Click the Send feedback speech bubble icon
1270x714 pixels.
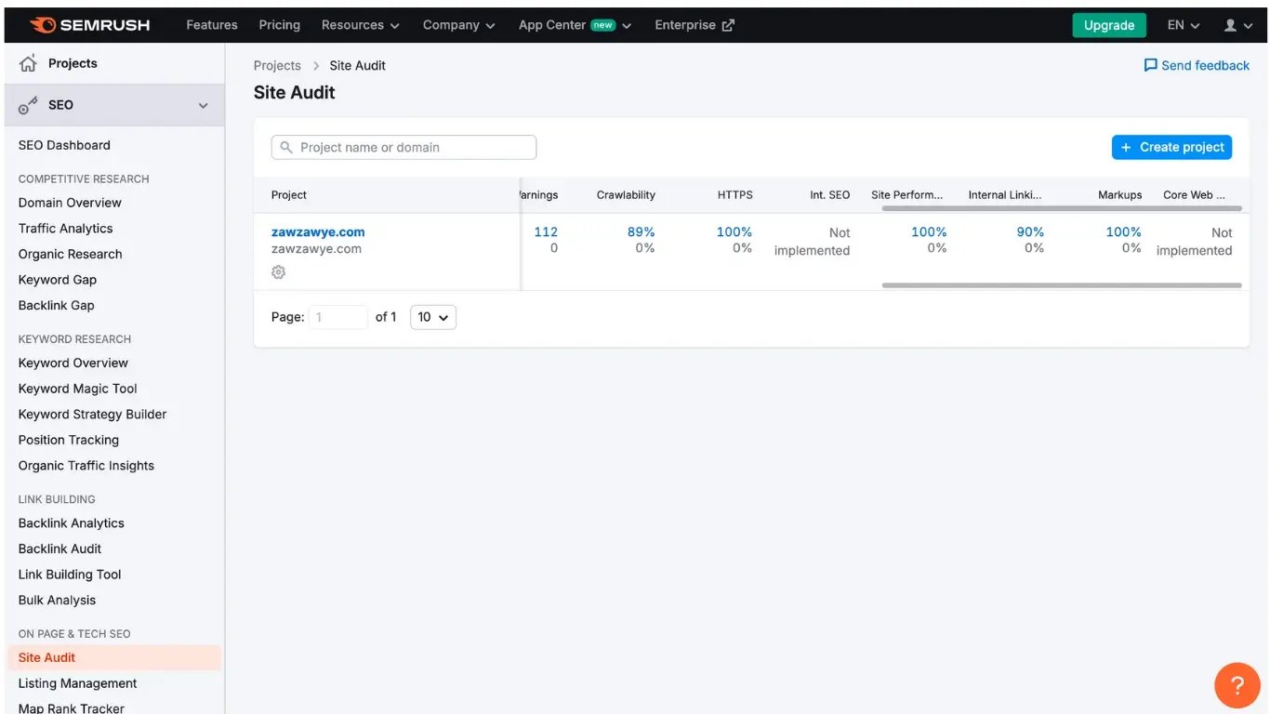point(1151,65)
